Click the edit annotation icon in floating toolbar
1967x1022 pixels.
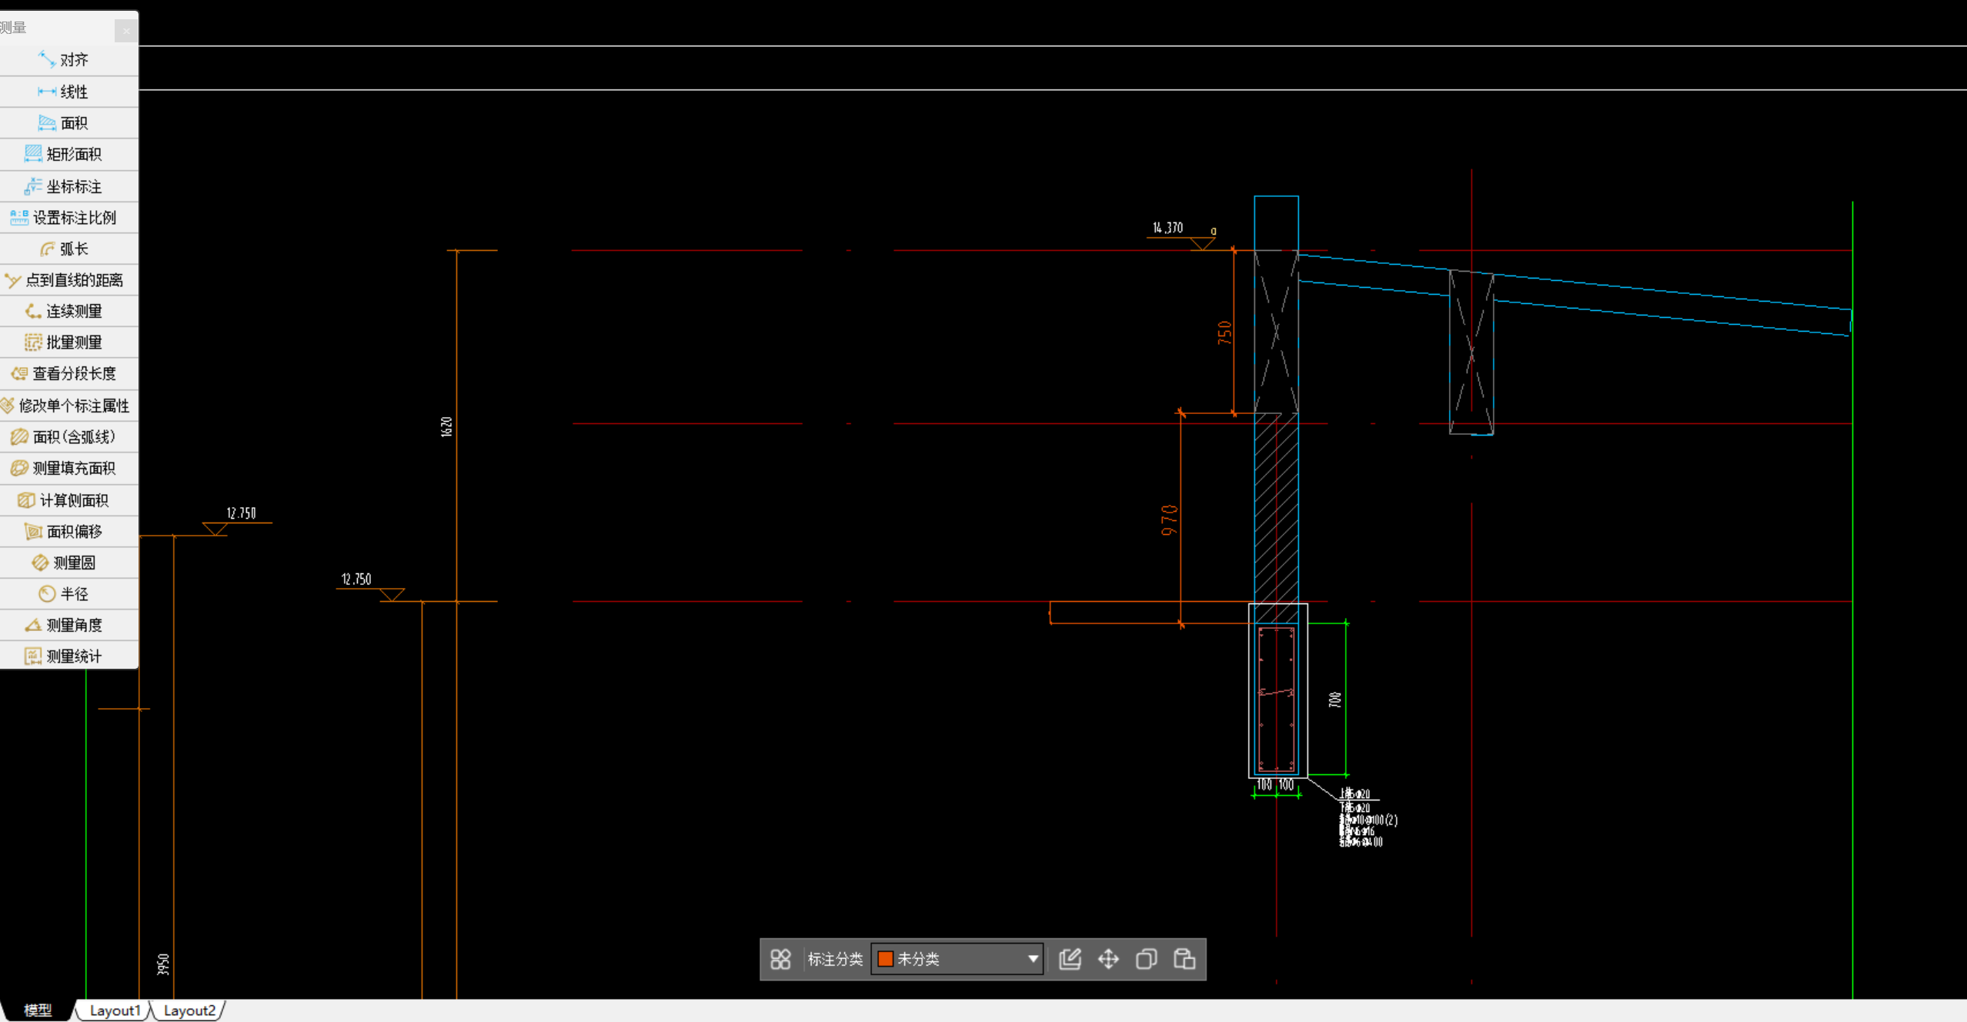coord(1070,959)
